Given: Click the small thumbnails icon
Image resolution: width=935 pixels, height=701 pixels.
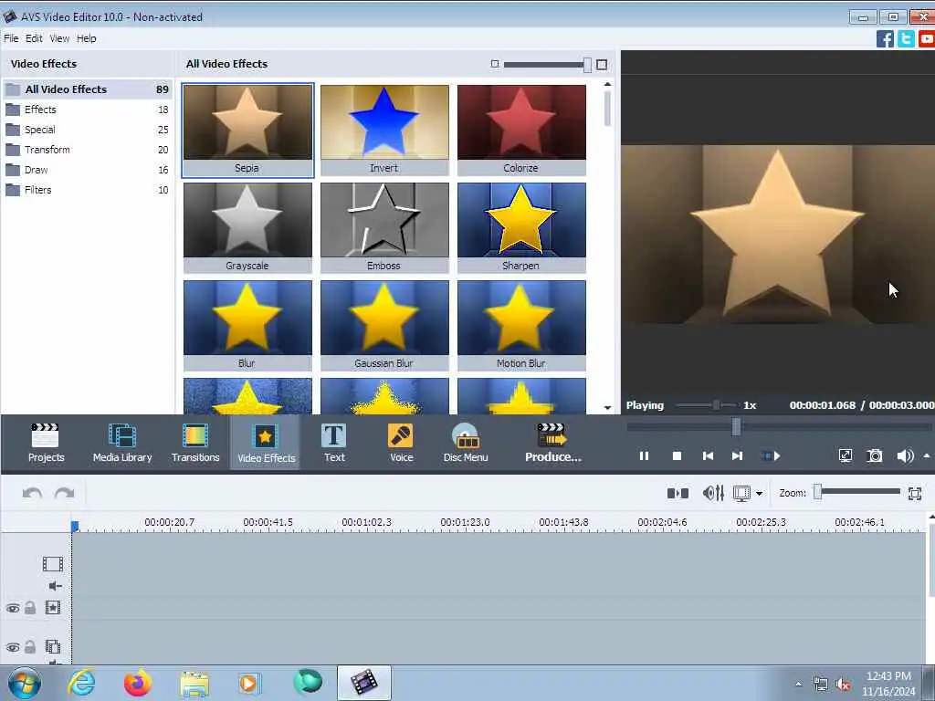Looking at the screenshot, I should pyautogui.click(x=494, y=64).
